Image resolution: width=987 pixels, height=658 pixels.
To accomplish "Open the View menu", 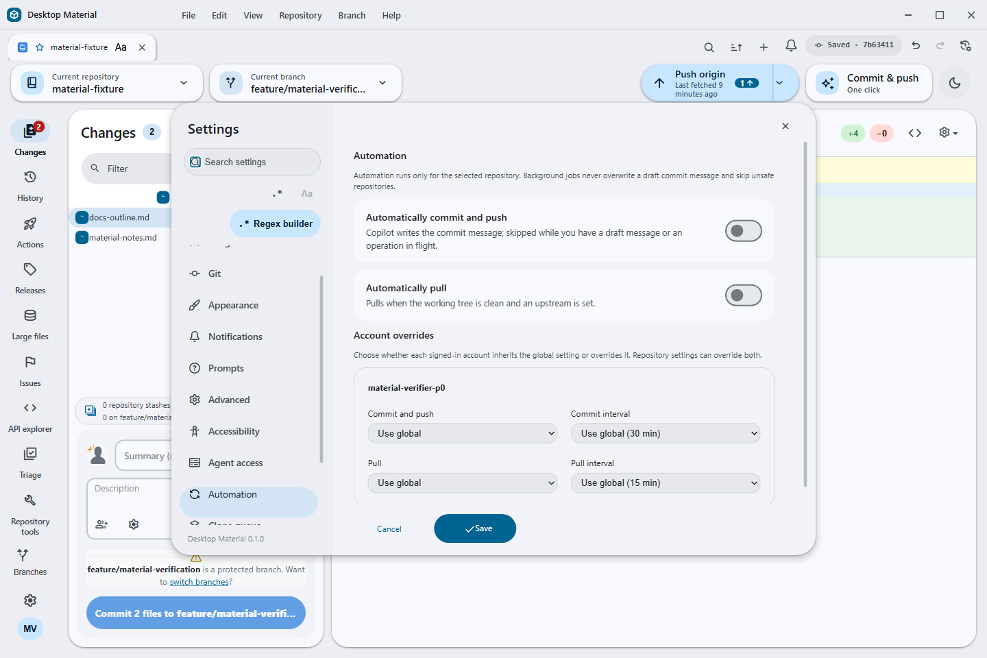I will tap(253, 15).
